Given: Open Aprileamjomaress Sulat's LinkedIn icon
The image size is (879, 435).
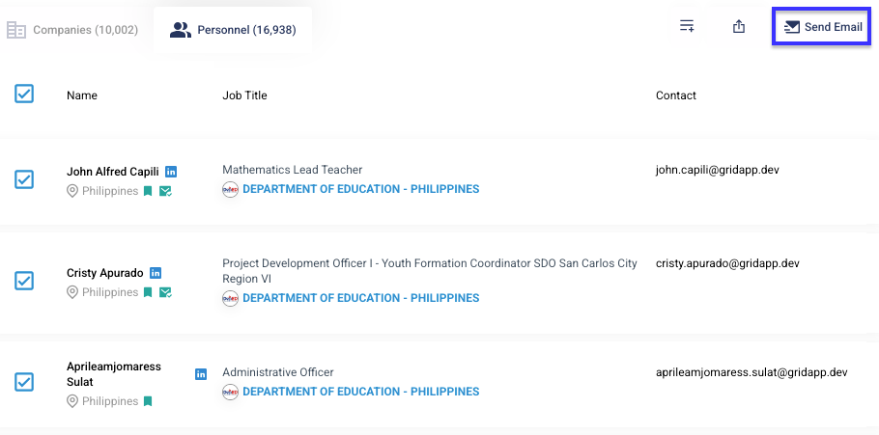Looking at the screenshot, I should 201,374.
